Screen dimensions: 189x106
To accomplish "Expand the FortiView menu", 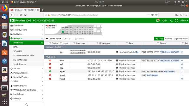I will pos(26,34).
